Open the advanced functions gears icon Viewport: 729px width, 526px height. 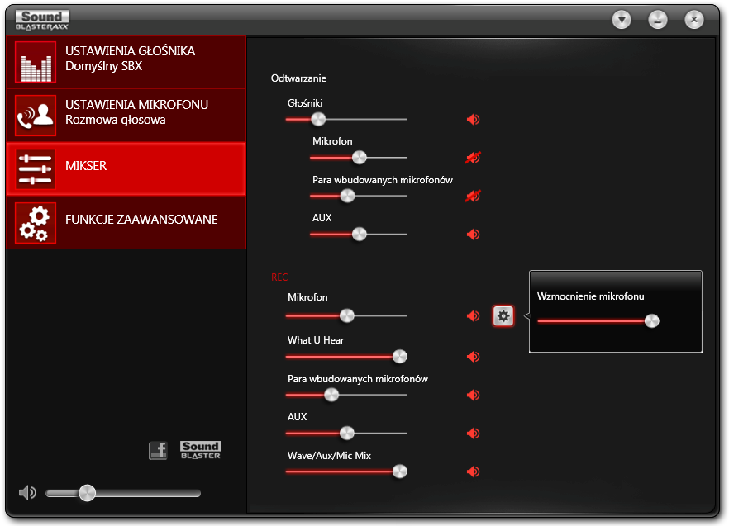[x=36, y=223]
